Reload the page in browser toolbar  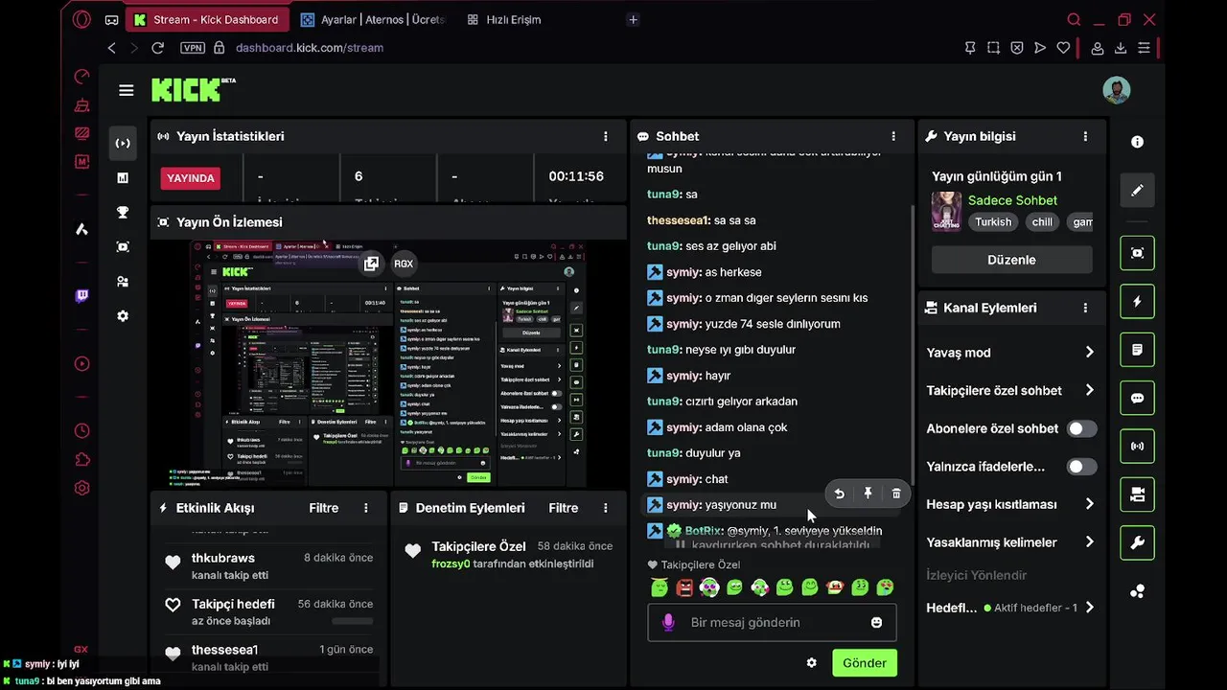[x=157, y=48]
